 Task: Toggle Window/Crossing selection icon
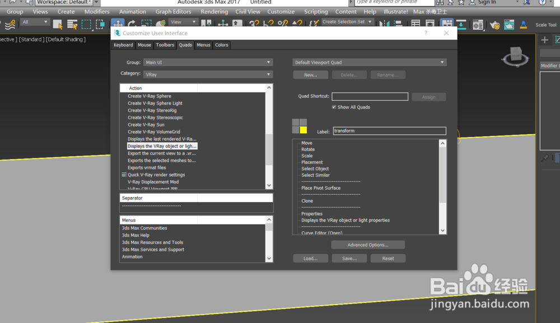[x=100, y=24]
